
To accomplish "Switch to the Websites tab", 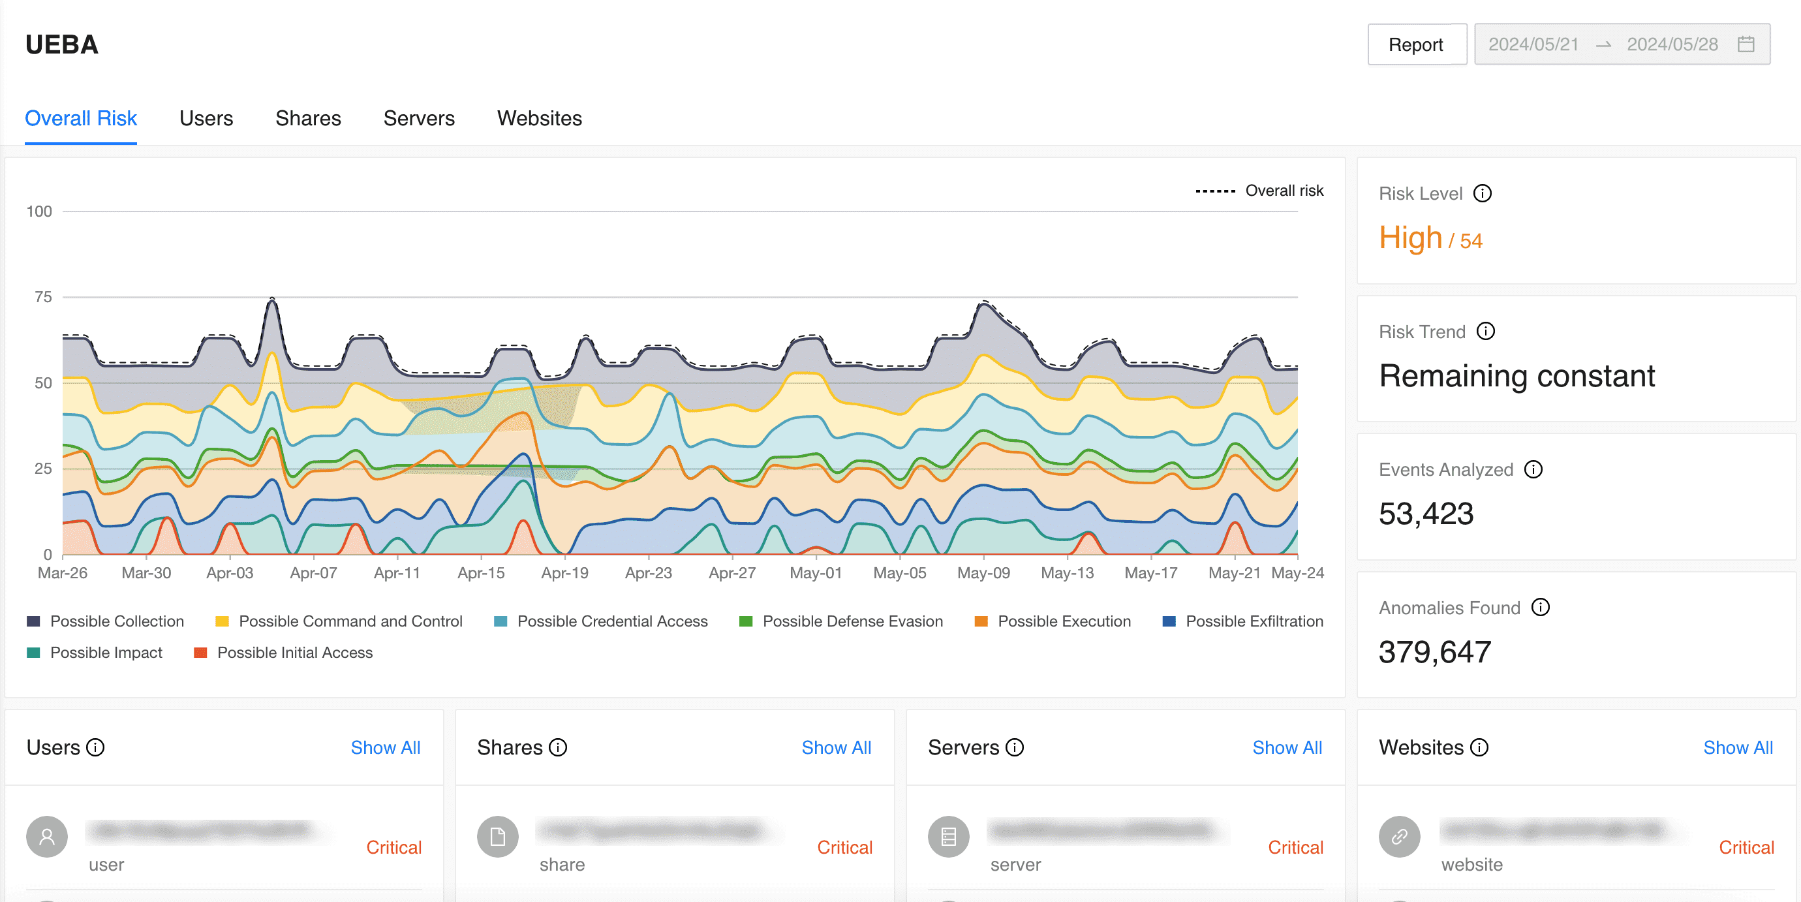I will tap(539, 118).
